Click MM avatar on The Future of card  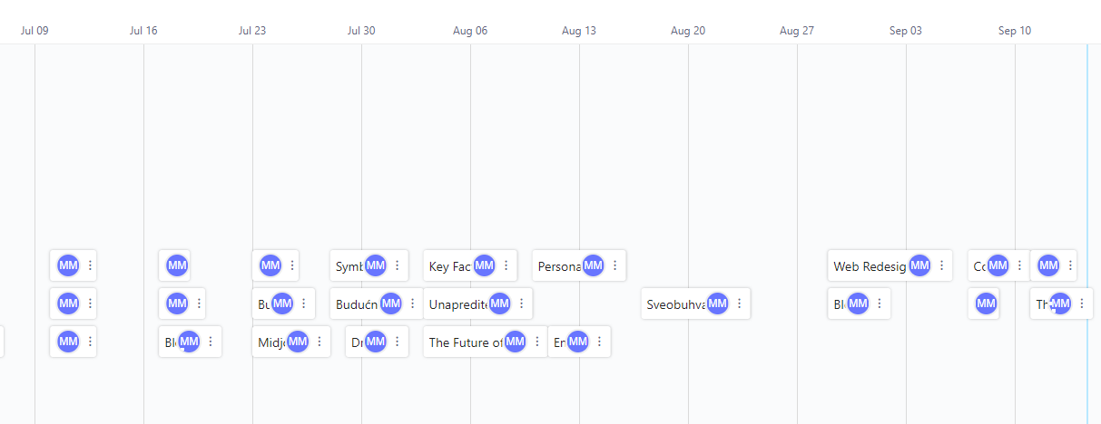click(515, 342)
